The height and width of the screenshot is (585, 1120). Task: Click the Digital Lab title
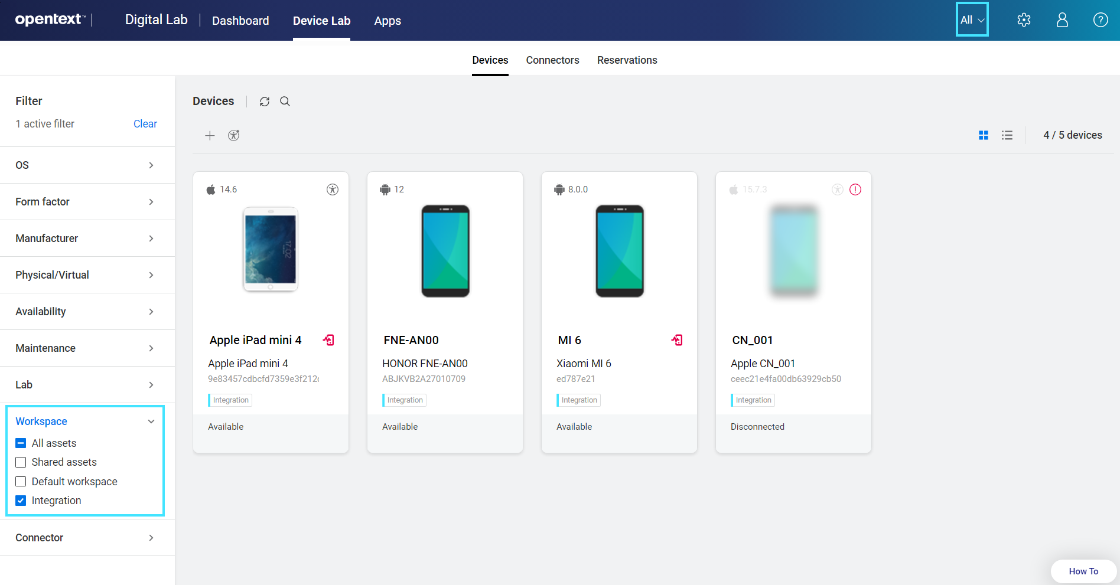[x=157, y=19]
